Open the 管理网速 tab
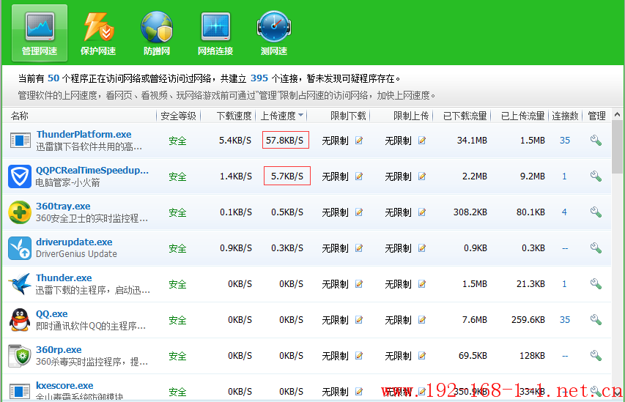625x402 pixels. click(40, 33)
